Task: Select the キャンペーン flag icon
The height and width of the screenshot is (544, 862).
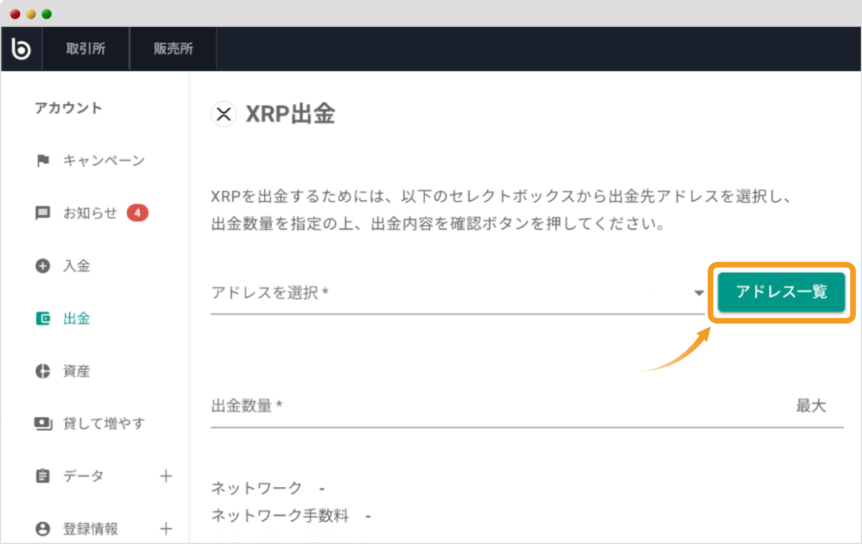Action: [43, 160]
